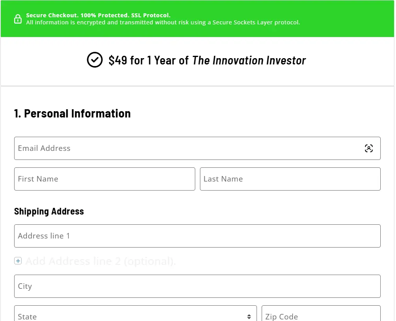Screen dimensions: 396x321
Task: Click the plus icon to add Address line 2
Action: coord(18,260)
